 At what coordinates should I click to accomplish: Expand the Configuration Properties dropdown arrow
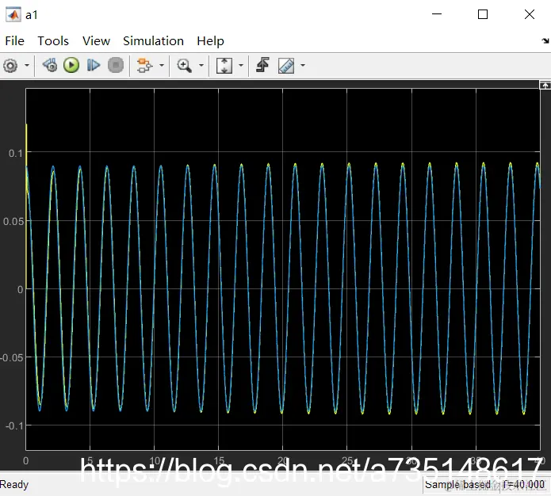click(x=27, y=65)
